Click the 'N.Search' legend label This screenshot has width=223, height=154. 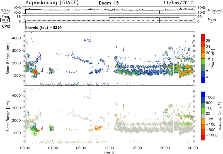tap(215, 10)
